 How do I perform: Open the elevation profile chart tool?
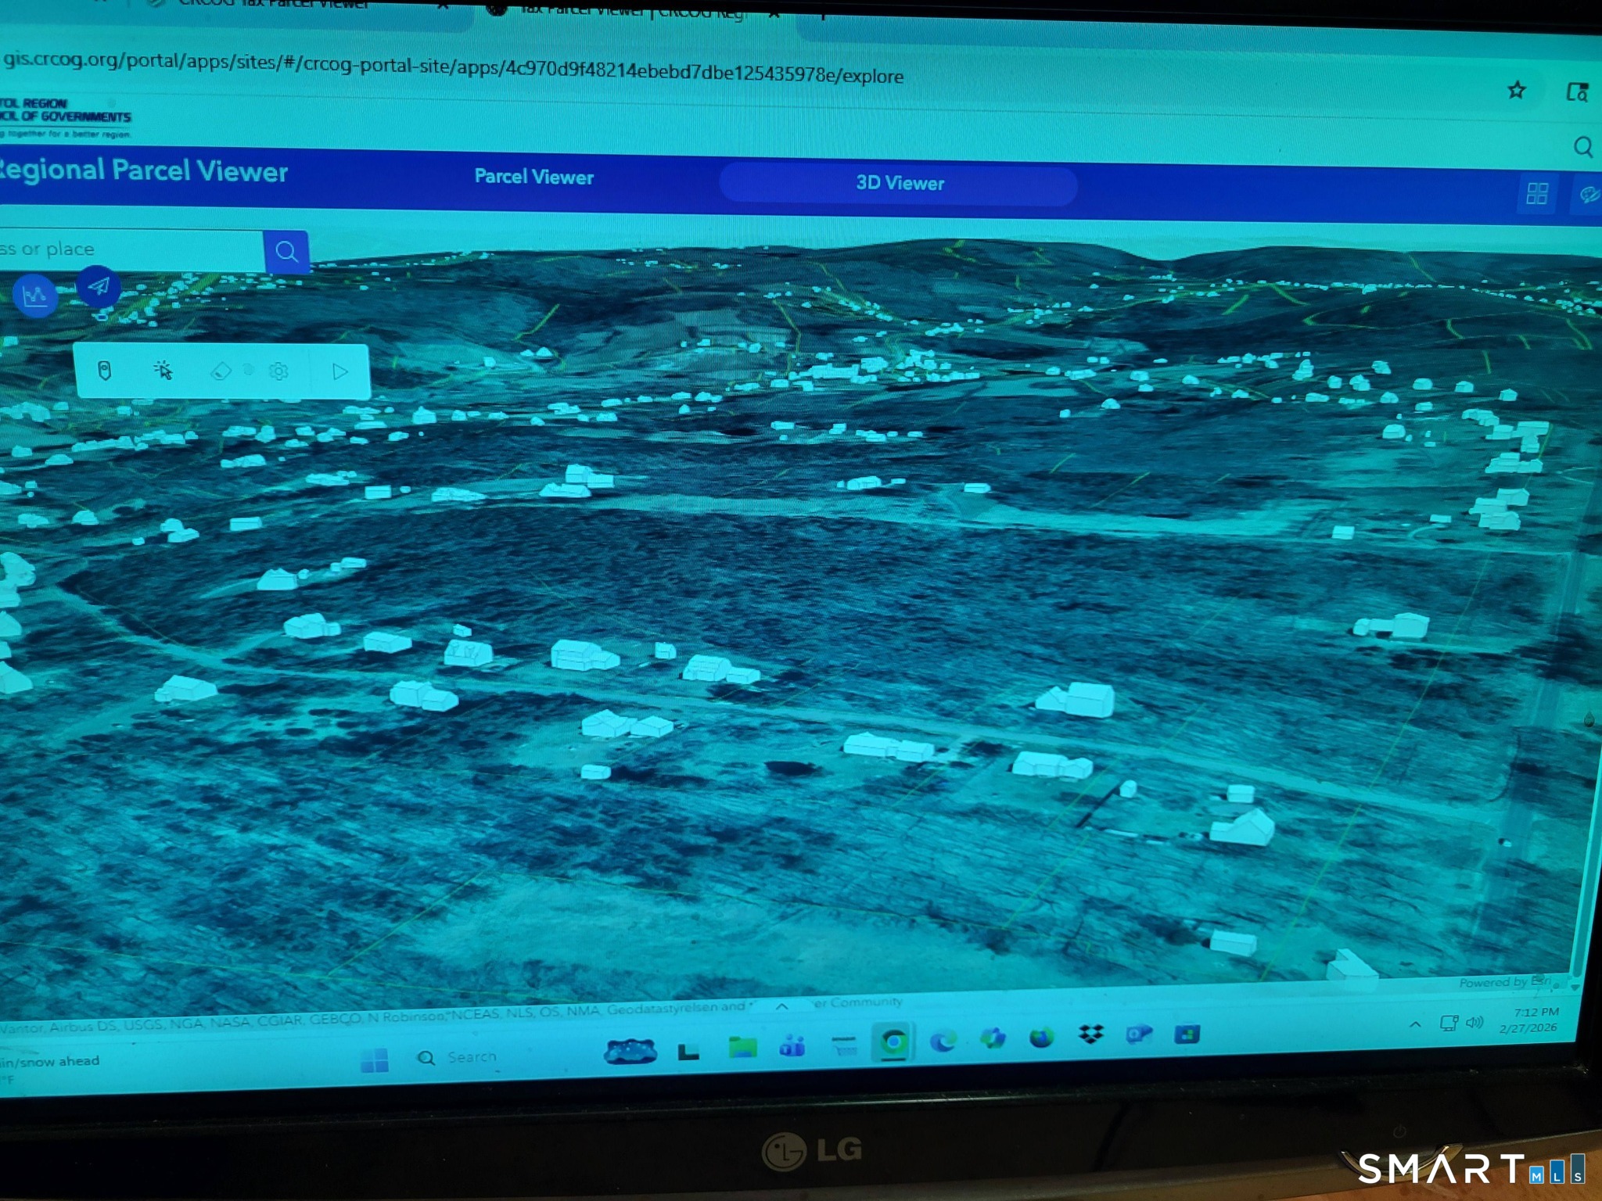click(35, 296)
